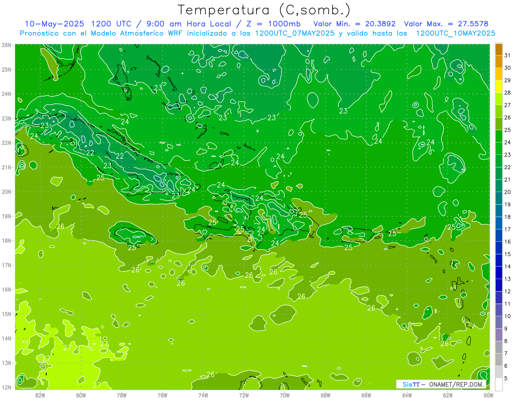The height and width of the screenshot is (401, 519).
Task: Select the 'Valor Min. = 20.3892' text
Action: tap(355, 24)
